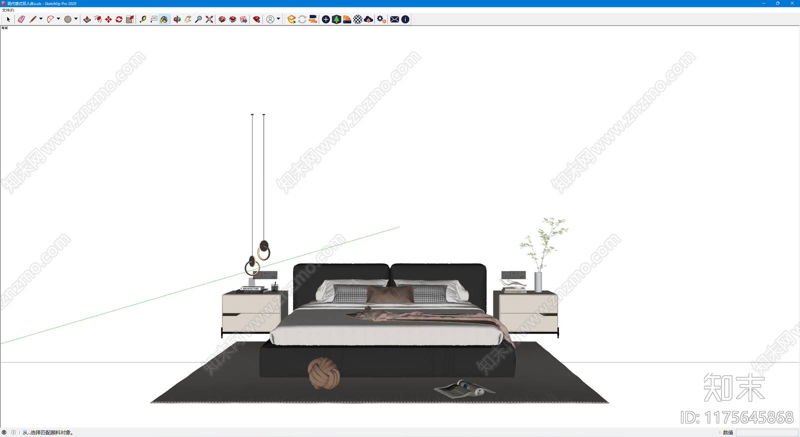Click the checkered sphere icon
The height and width of the screenshot is (437, 800).
(x=358, y=19)
